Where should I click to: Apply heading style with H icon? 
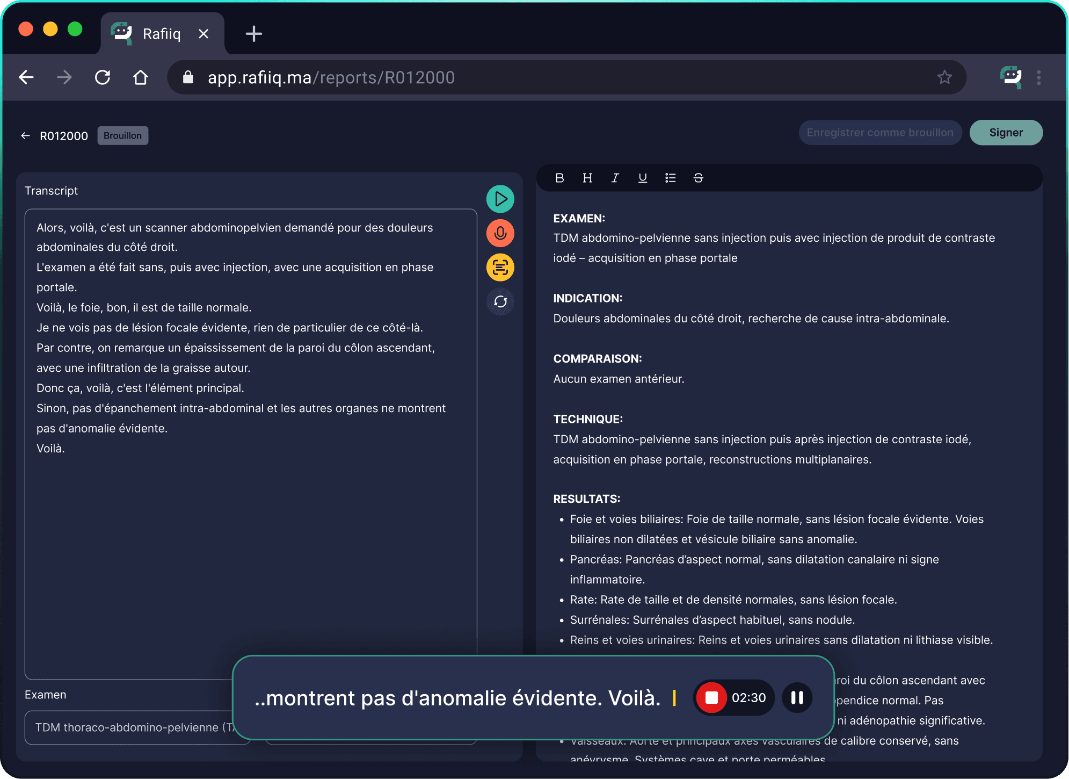[587, 178]
